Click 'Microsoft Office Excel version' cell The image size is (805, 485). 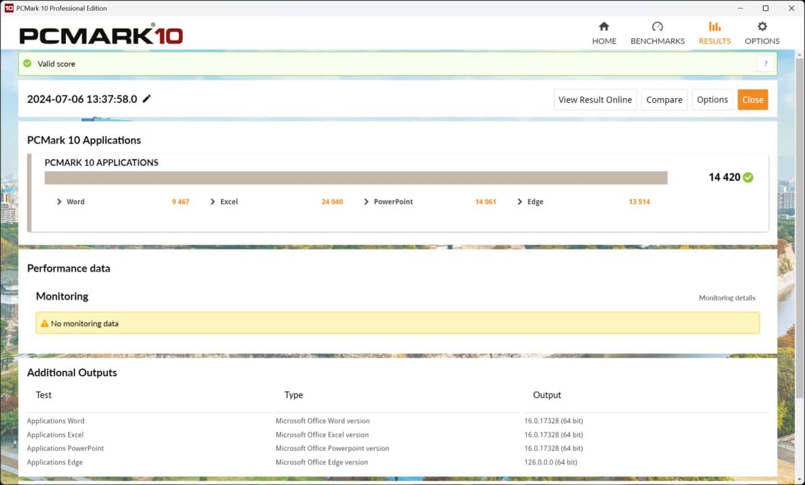pyautogui.click(x=322, y=435)
